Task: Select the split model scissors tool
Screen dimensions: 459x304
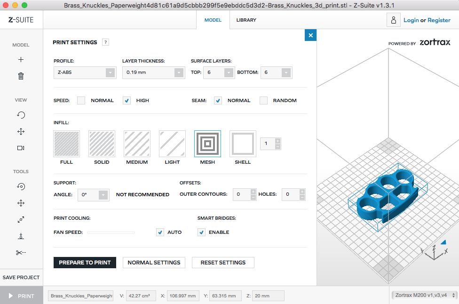Action: click(x=21, y=253)
